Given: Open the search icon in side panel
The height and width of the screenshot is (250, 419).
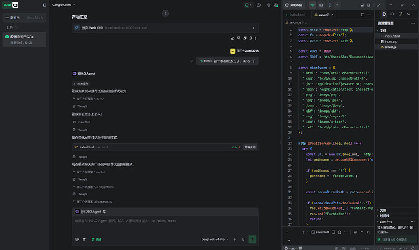Looking at the screenshot, I should (x=392, y=14).
